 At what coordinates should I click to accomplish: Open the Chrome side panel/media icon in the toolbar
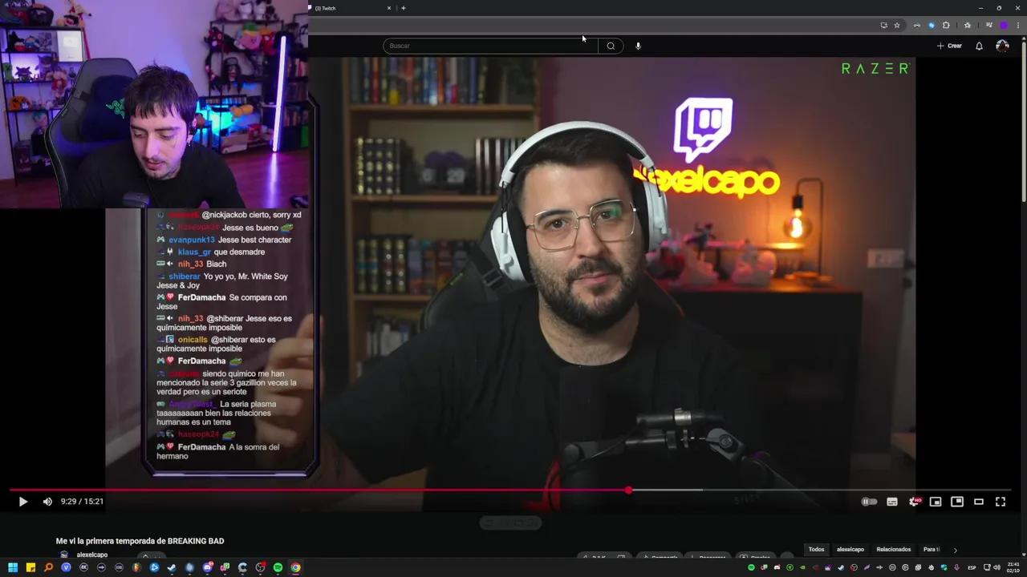(x=988, y=25)
